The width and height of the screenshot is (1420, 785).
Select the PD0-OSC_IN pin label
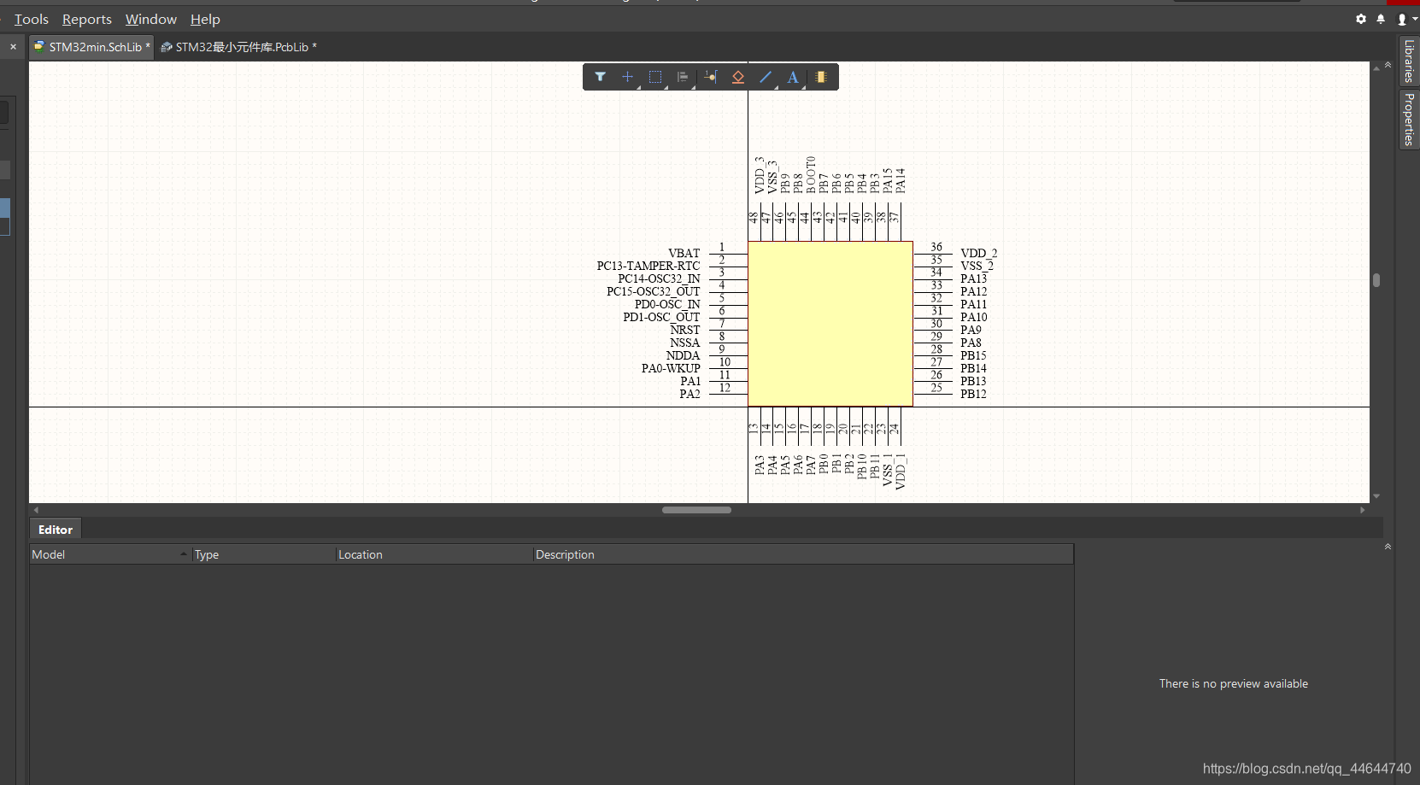[667, 305]
